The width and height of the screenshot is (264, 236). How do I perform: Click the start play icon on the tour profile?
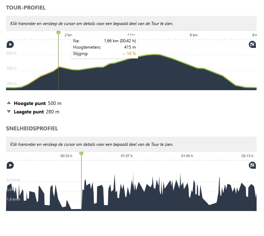pyautogui.click(x=10, y=44)
